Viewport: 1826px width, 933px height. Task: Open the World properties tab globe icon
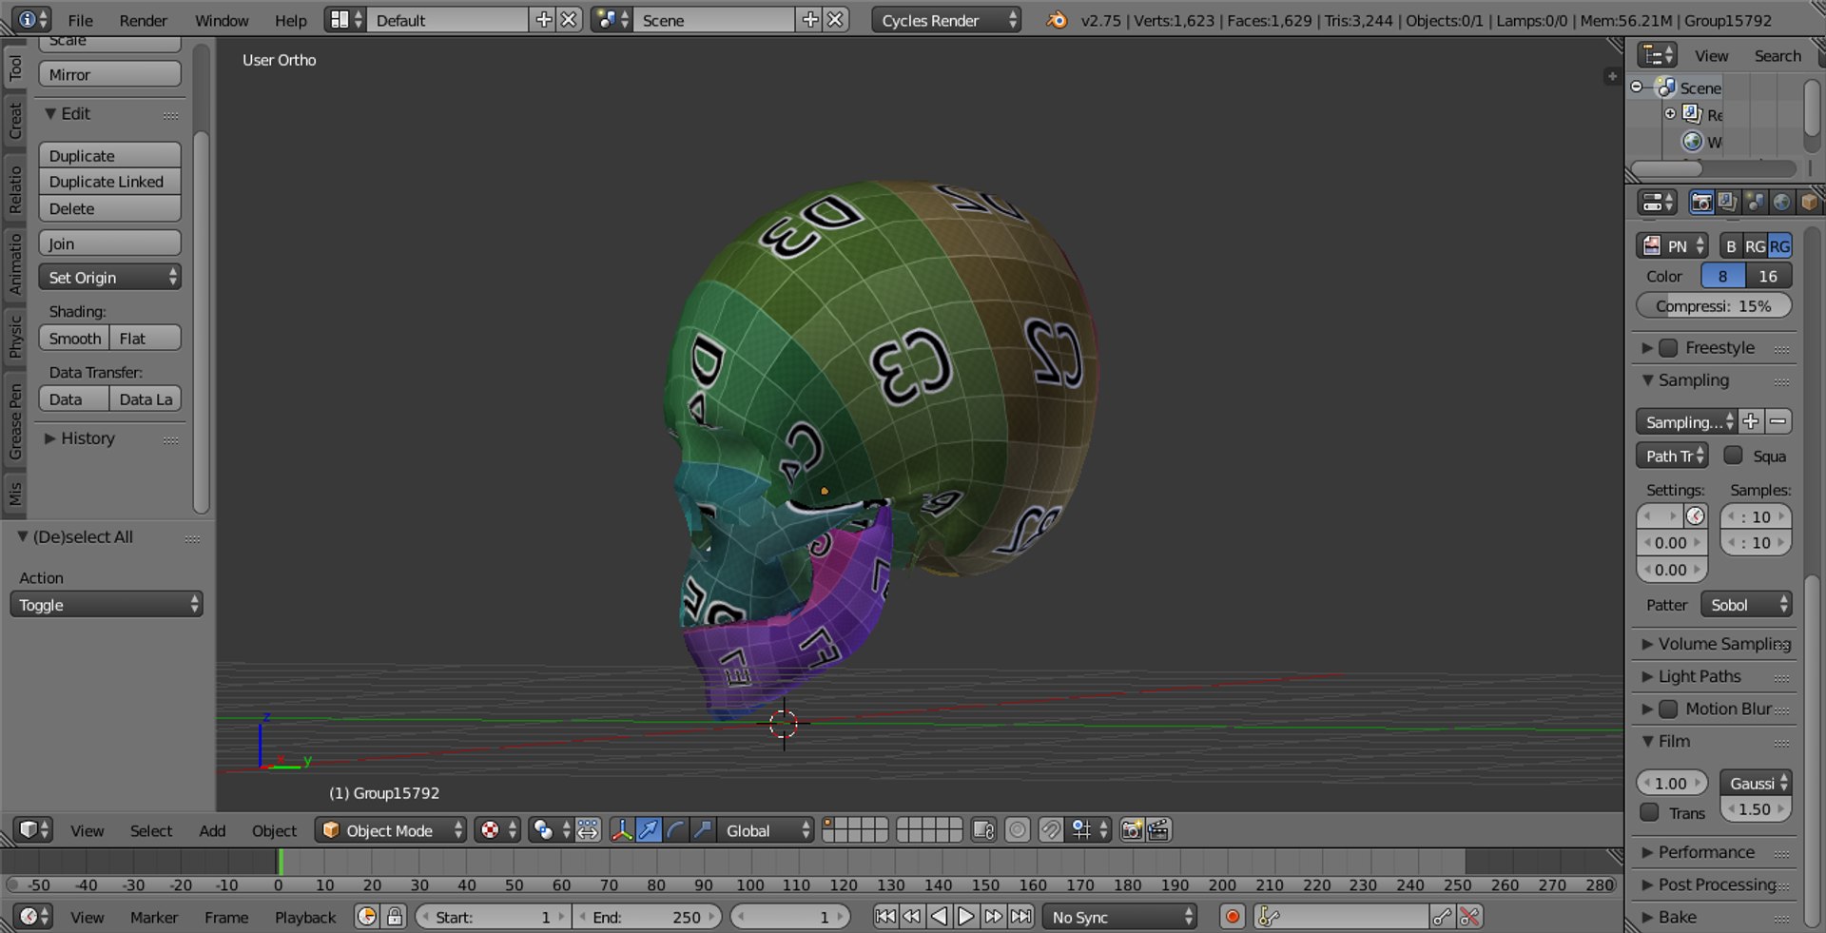(1781, 203)
